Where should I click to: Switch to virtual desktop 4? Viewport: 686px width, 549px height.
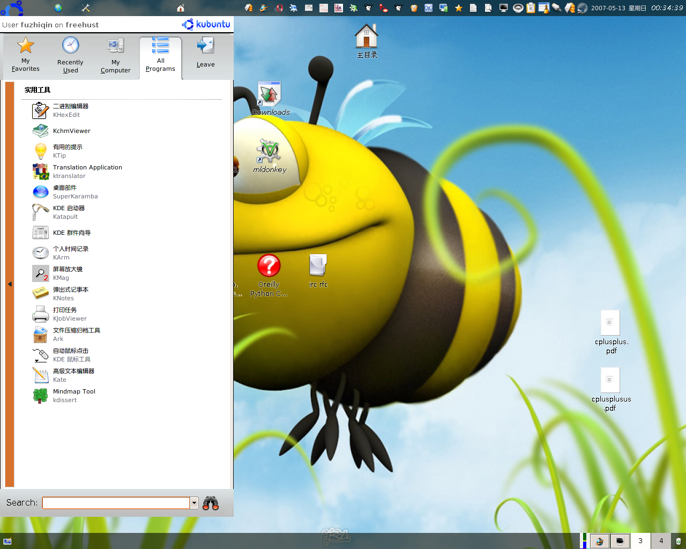[661, 541]
